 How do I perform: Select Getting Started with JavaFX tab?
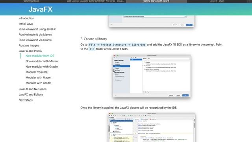coord(156,1)
